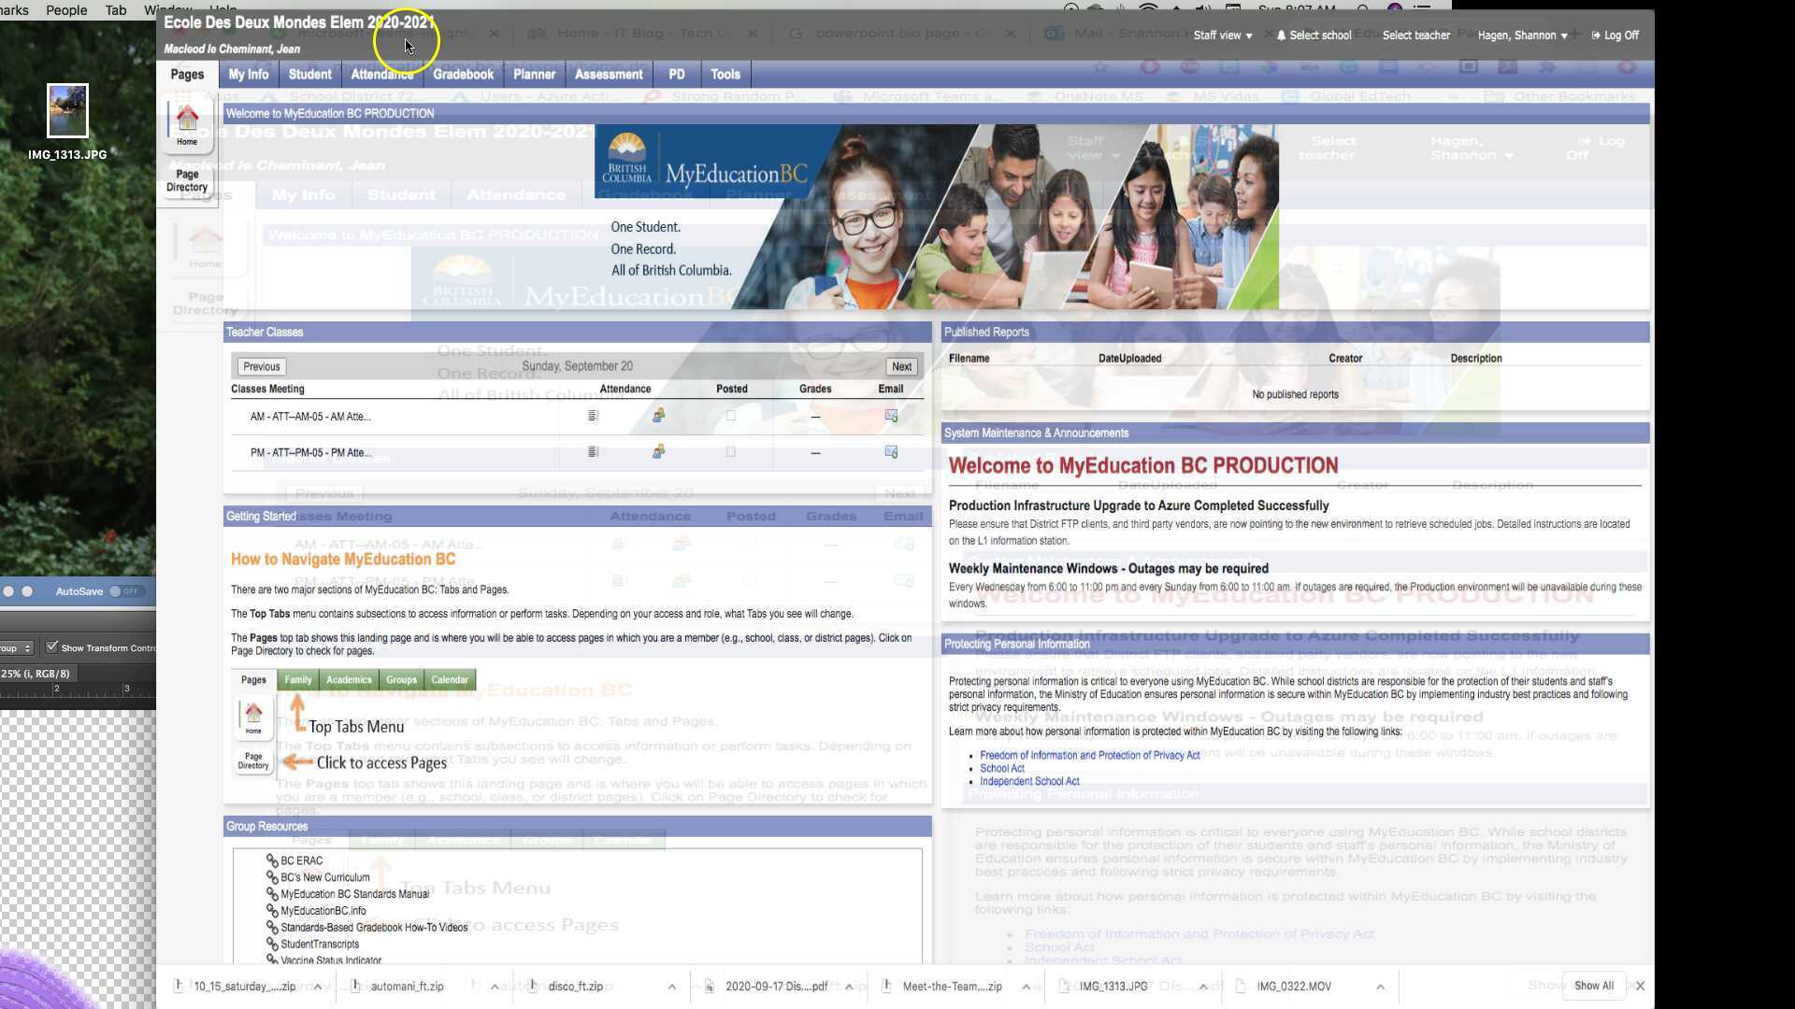Open the Staff view dropdown
Image resolution: width=1795 pixels, height=1009 pixels.
click(1222, 36)
